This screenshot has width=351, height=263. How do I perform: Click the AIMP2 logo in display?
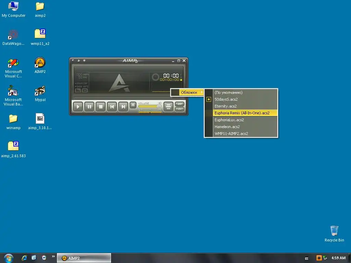[119, 83]
